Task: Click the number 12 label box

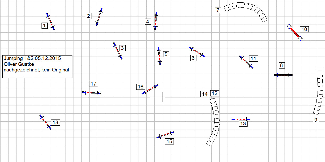Action: 215,93
